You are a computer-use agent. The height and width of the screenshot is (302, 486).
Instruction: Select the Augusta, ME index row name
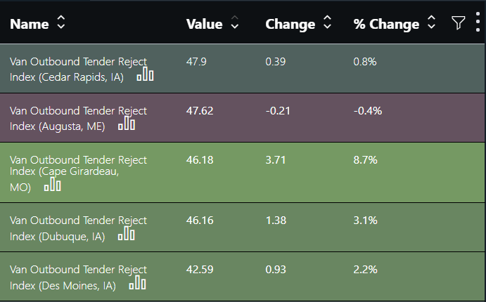[78, 119]
